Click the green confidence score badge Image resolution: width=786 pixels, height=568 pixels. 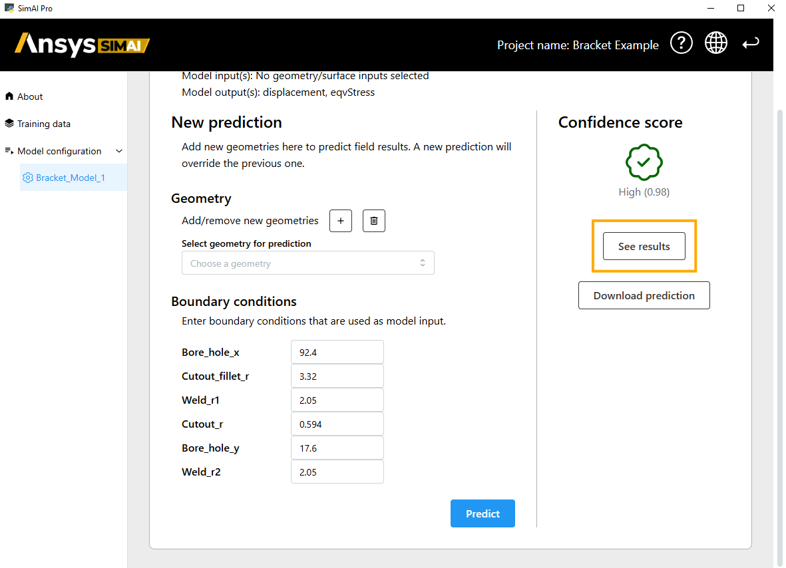point(644,162)
